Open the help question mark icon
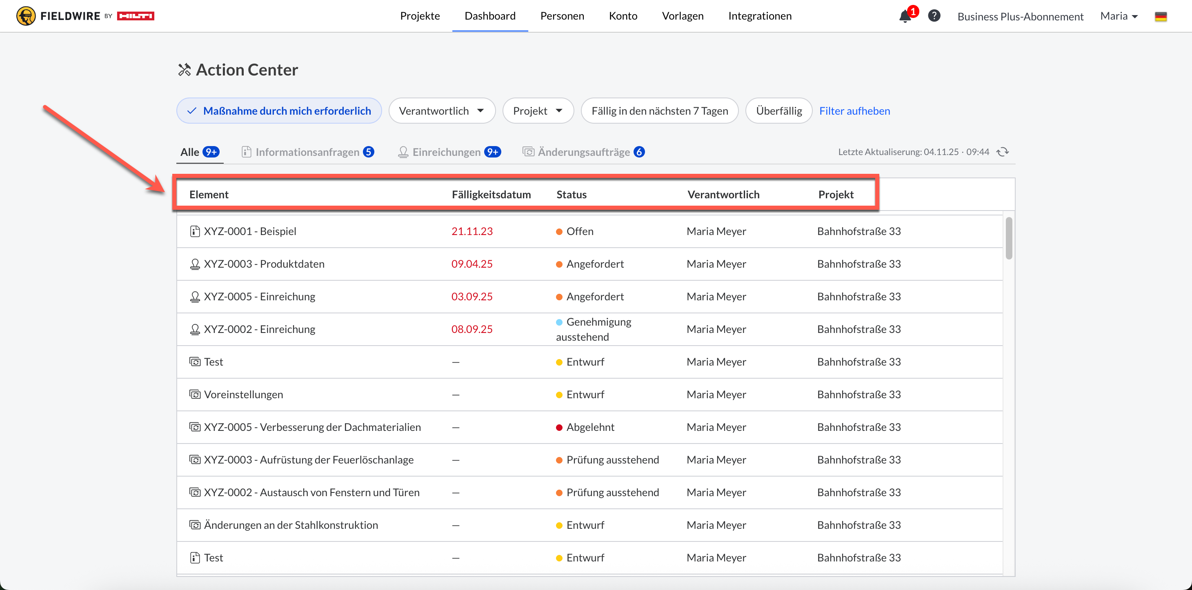Image resolution: width=1192 pixels, height=590 pixels. pyautogui.click(x=934, y=16)
